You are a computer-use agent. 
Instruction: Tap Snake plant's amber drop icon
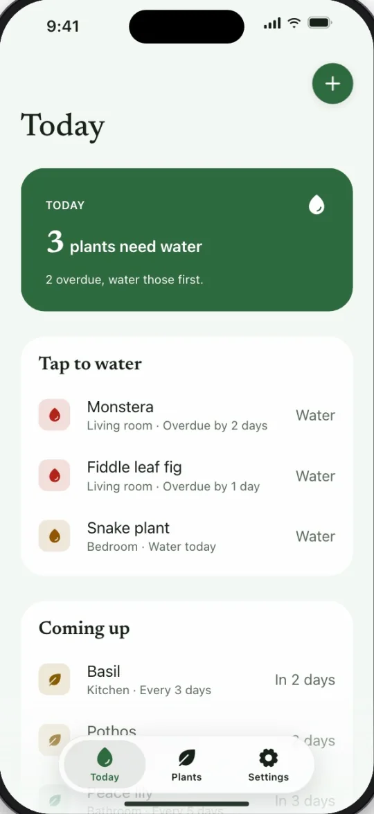(x=55, y=536)
